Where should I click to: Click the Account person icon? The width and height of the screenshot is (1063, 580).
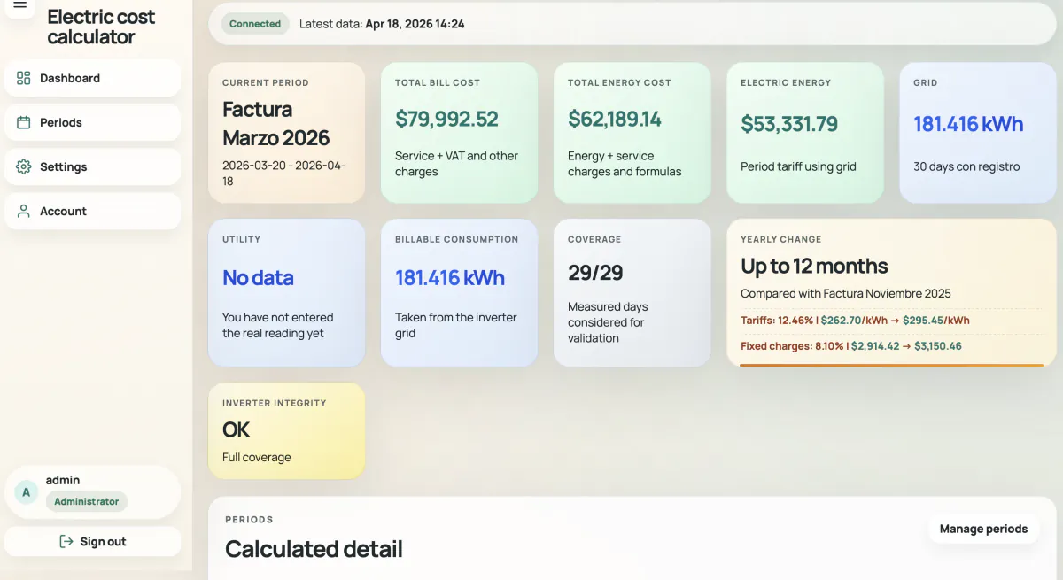click(x=24, y=211)
